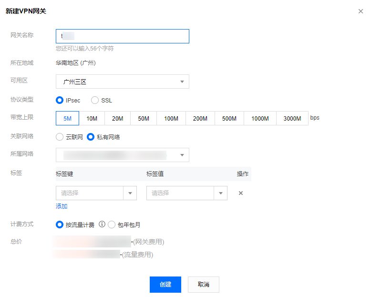Select 3000M bandwidth limit

tap(292, 118)
